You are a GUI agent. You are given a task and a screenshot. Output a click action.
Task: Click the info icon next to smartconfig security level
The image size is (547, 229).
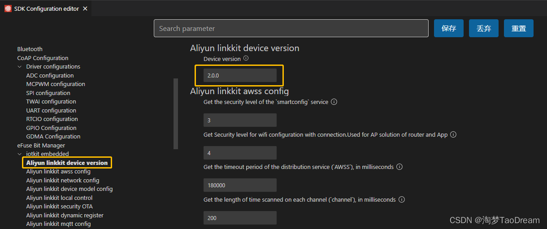[x=334, y=102]
